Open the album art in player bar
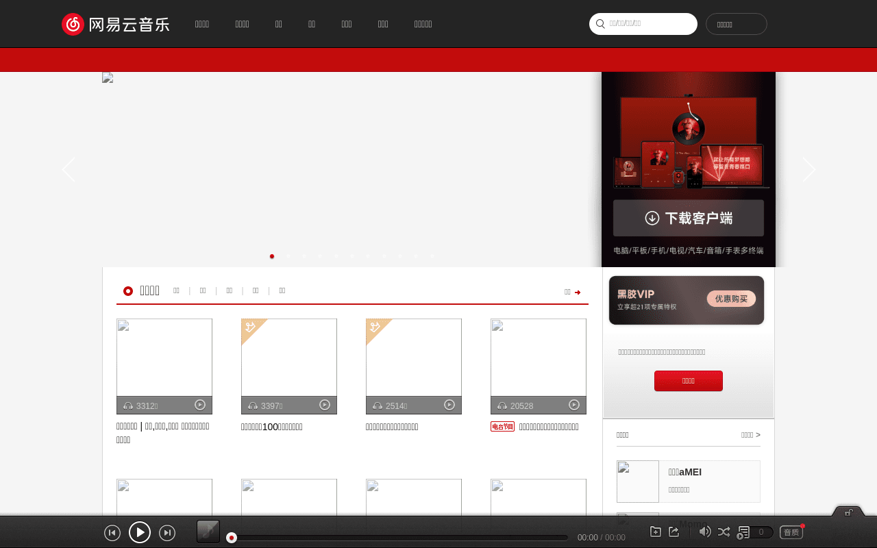 (208, 532)
